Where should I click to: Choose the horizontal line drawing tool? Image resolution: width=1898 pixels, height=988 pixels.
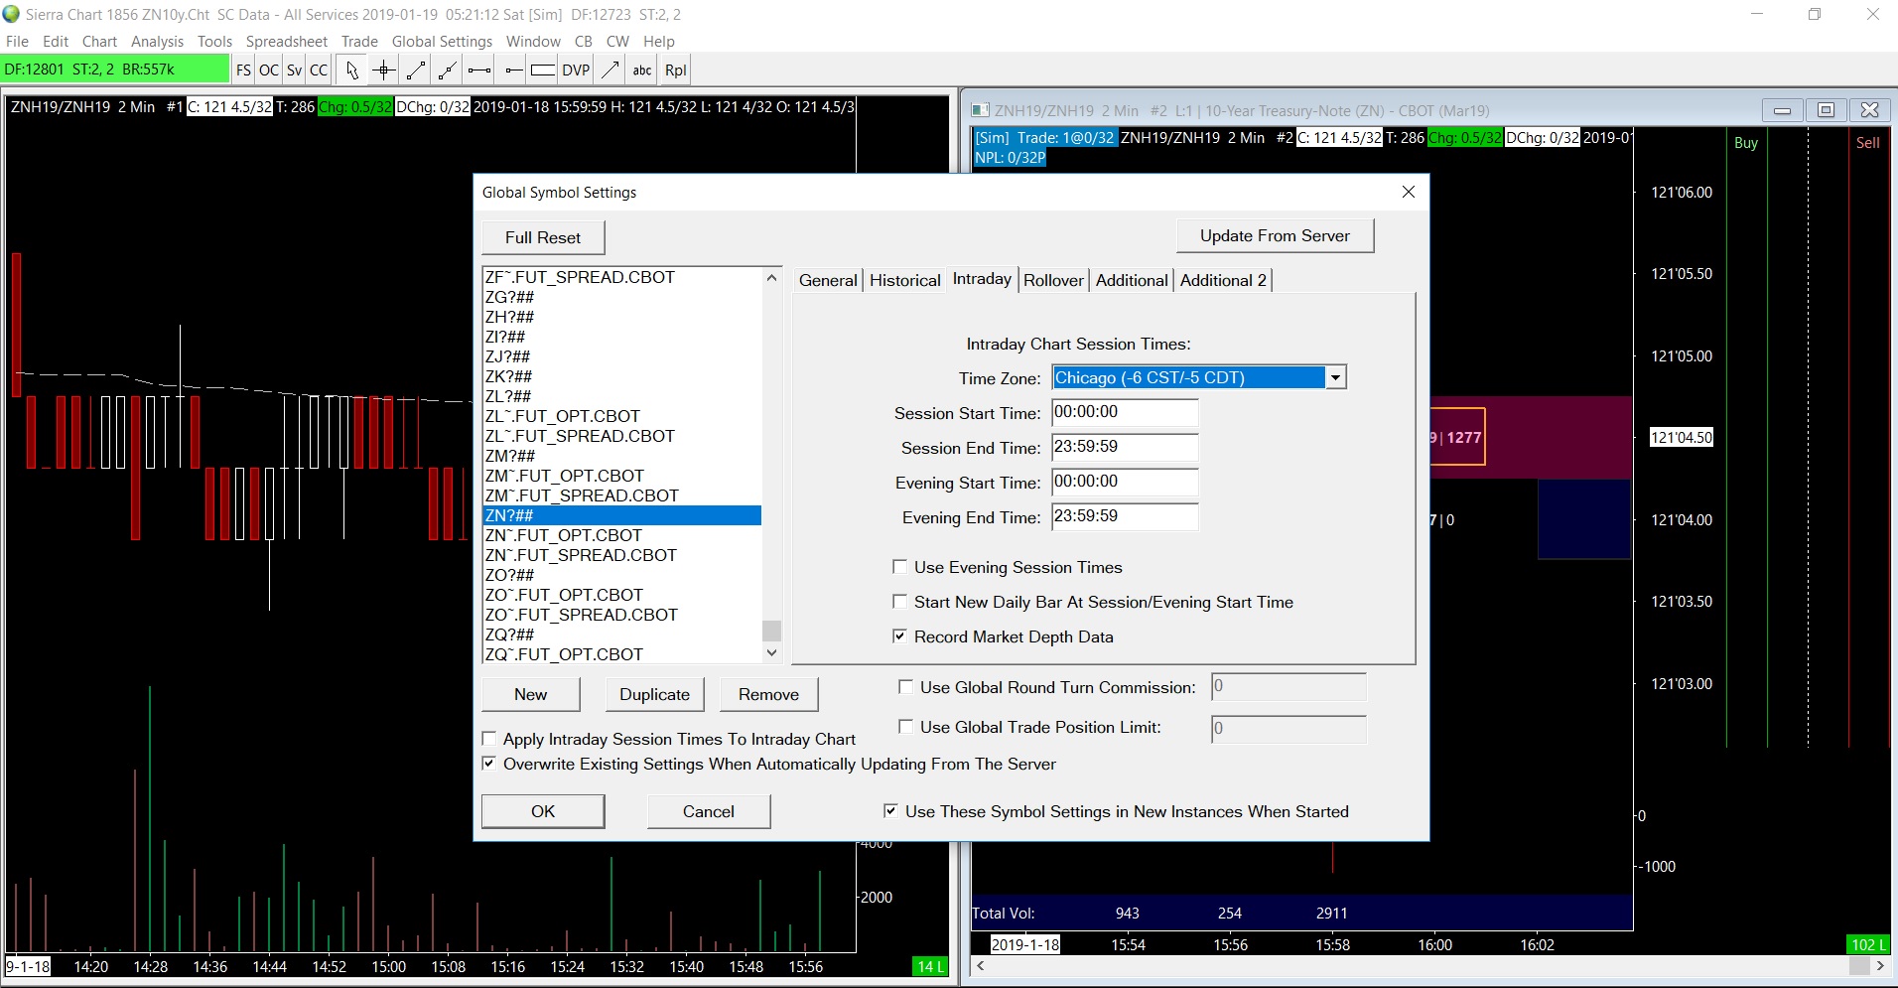pyautogui.click(x=479, y=70)
